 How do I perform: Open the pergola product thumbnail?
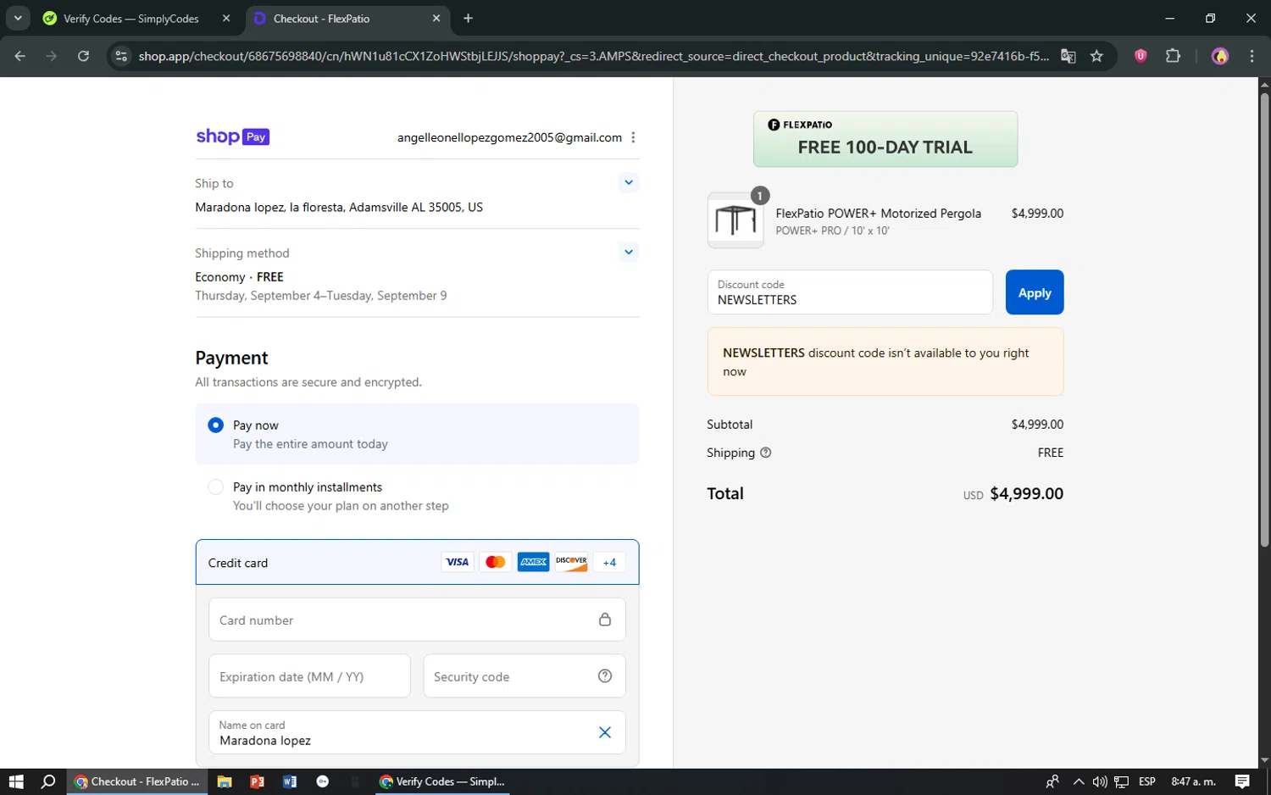pyautogui.click(x=735, y=220)
